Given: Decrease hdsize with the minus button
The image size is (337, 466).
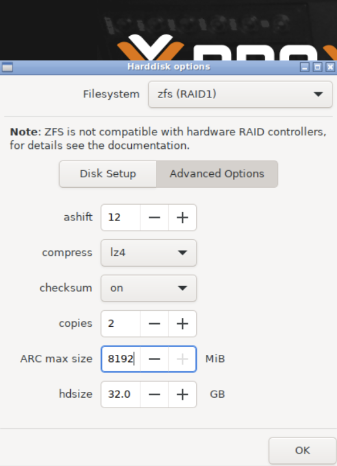Looking at the screenshot, I should coord(155,395).
